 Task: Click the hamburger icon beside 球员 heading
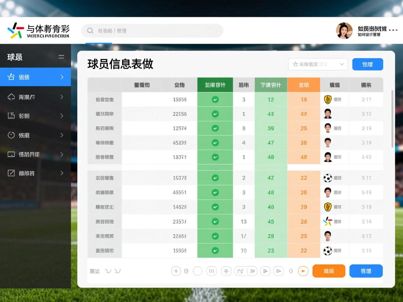[61, 57]
